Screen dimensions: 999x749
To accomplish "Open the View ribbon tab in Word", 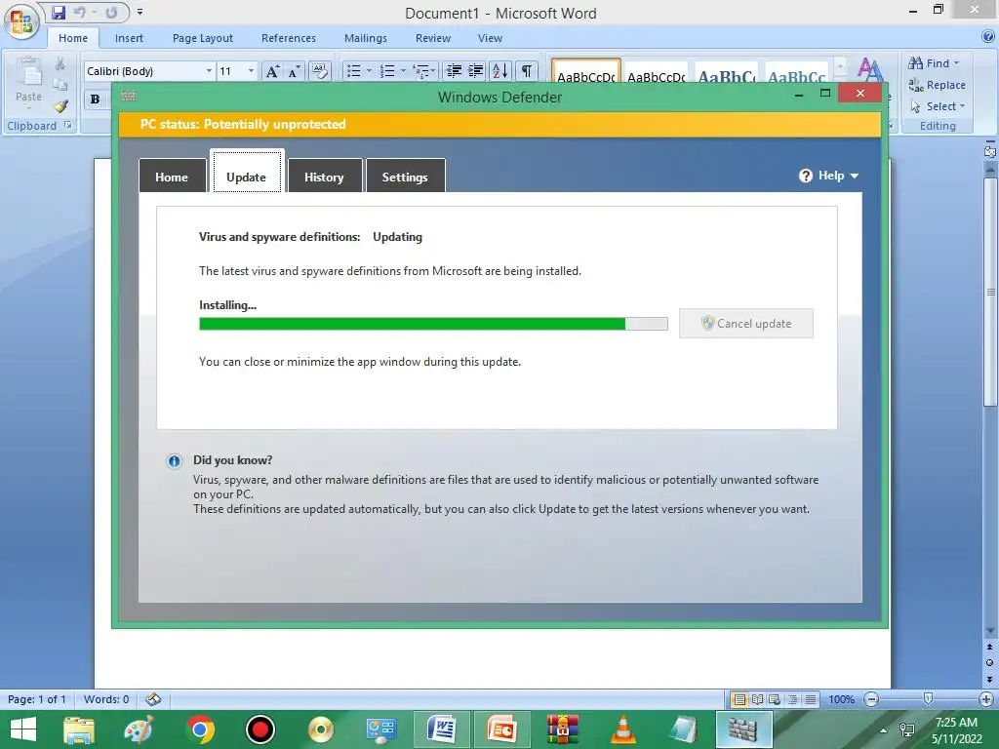I will [490, 38].
